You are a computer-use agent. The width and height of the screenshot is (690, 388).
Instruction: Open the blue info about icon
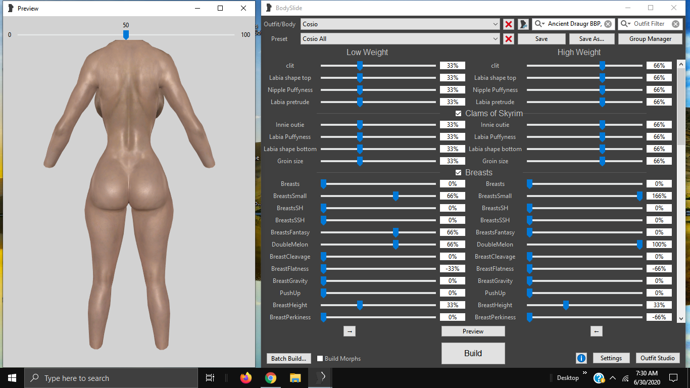tap(581, 358)
